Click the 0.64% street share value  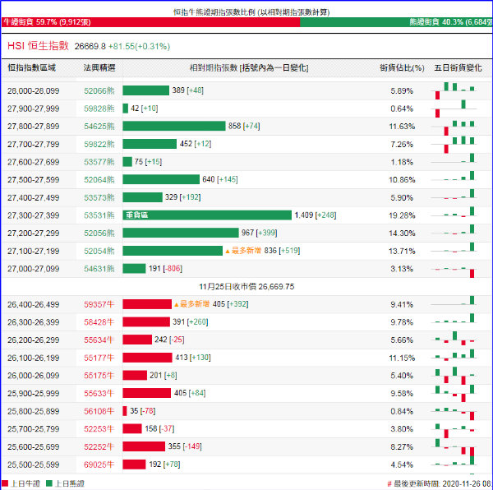point(402,109)
